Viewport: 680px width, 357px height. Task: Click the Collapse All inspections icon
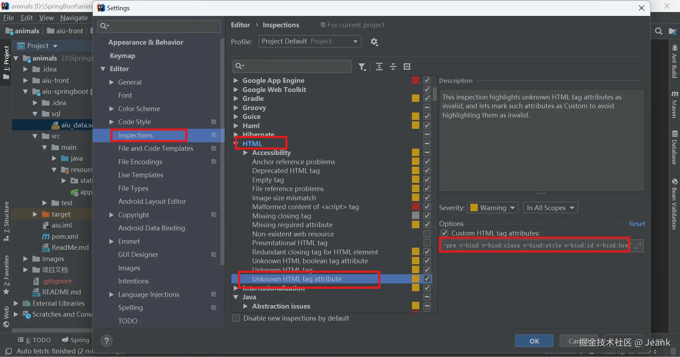tap(393, 67)
